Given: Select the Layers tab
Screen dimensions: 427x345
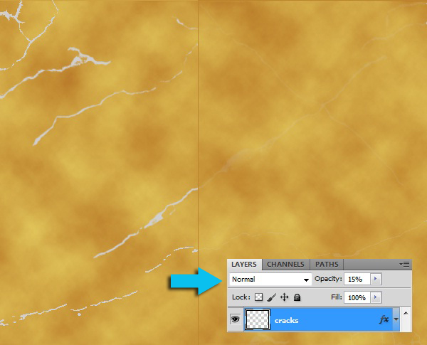Looking at the screenshot, I should click(x=244, y=265).
